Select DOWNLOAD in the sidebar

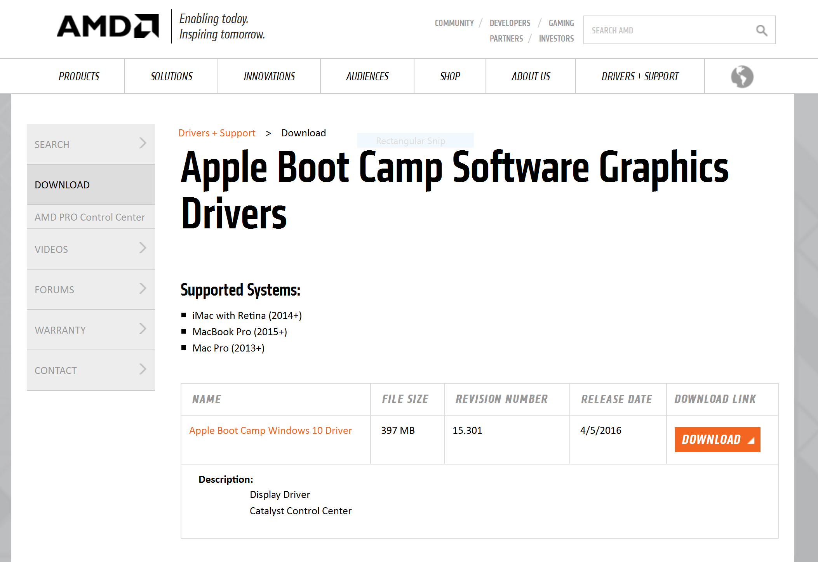62,185
